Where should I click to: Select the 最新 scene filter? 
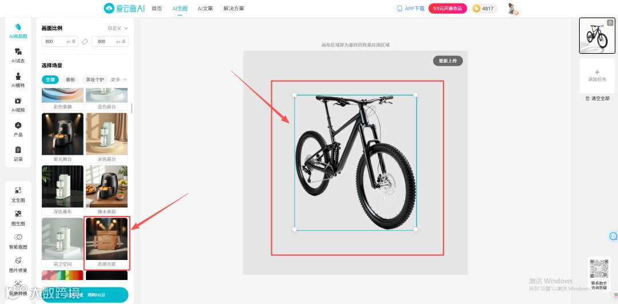tap(70, 79)
